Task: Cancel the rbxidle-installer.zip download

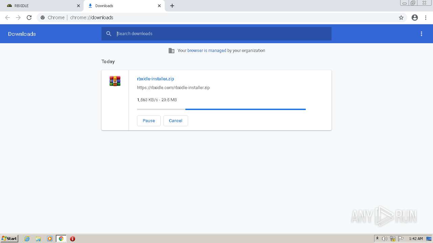Action: click(x=176, y=121)
